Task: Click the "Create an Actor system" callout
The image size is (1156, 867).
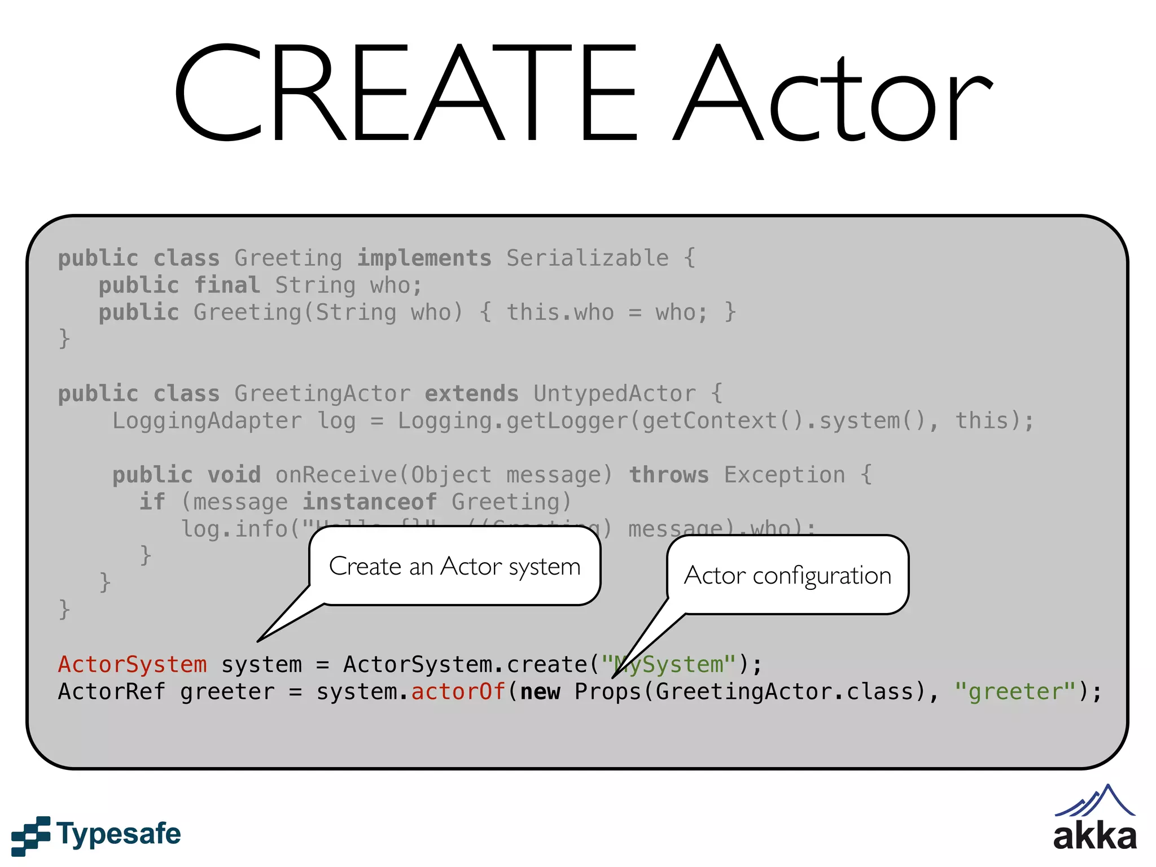Action: 454,566
